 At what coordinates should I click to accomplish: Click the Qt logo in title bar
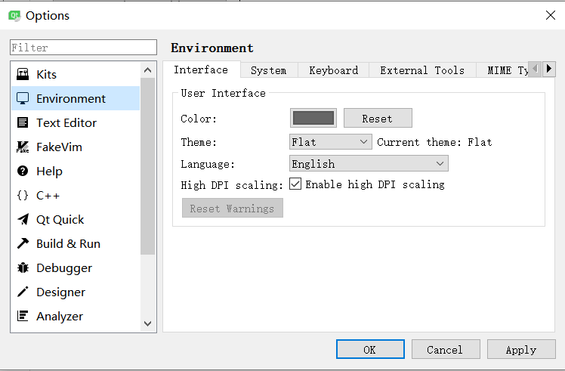pos(14,16)
